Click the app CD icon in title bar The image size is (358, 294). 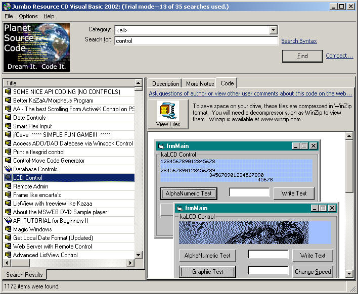point(7,7)
